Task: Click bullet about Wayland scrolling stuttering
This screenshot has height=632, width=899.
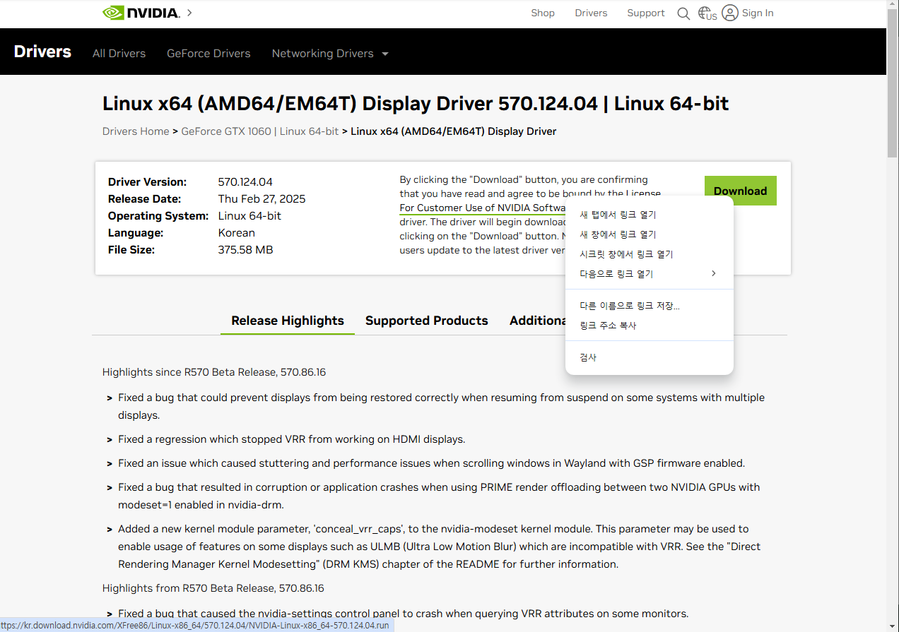Action: (431, 463)
